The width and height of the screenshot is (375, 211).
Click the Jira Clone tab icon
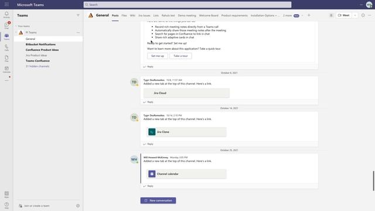(152, 132)
